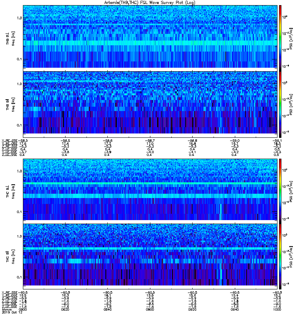Click the THB B∥ panel PSD color bar
Screen dimensions: 296x315
(280, 104)
